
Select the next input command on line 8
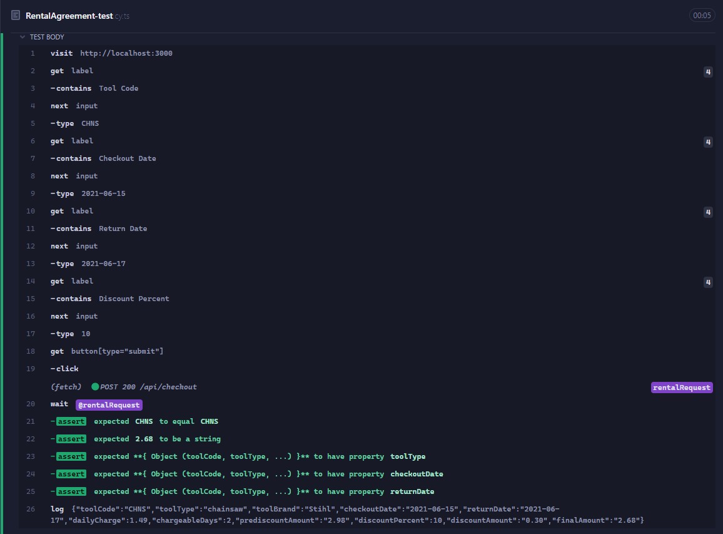tap(367, 177)
